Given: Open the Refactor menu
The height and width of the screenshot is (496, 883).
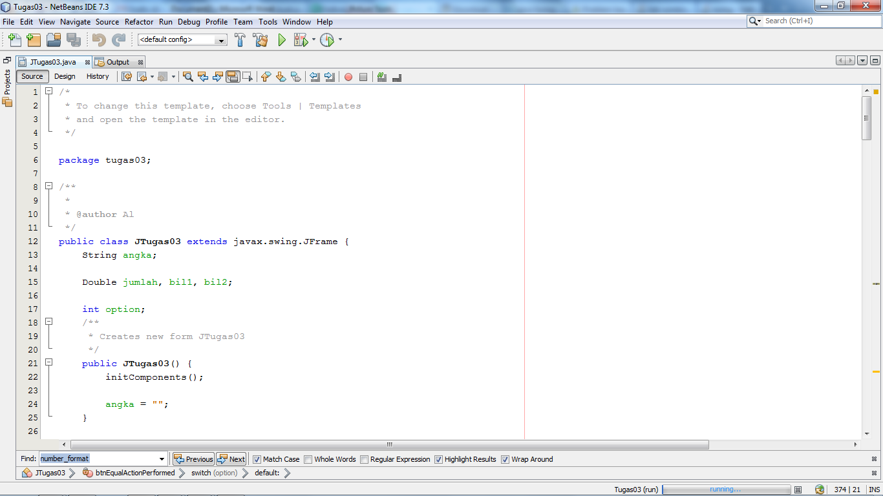Looking at the screenshot, I should [x=139, y=21].
